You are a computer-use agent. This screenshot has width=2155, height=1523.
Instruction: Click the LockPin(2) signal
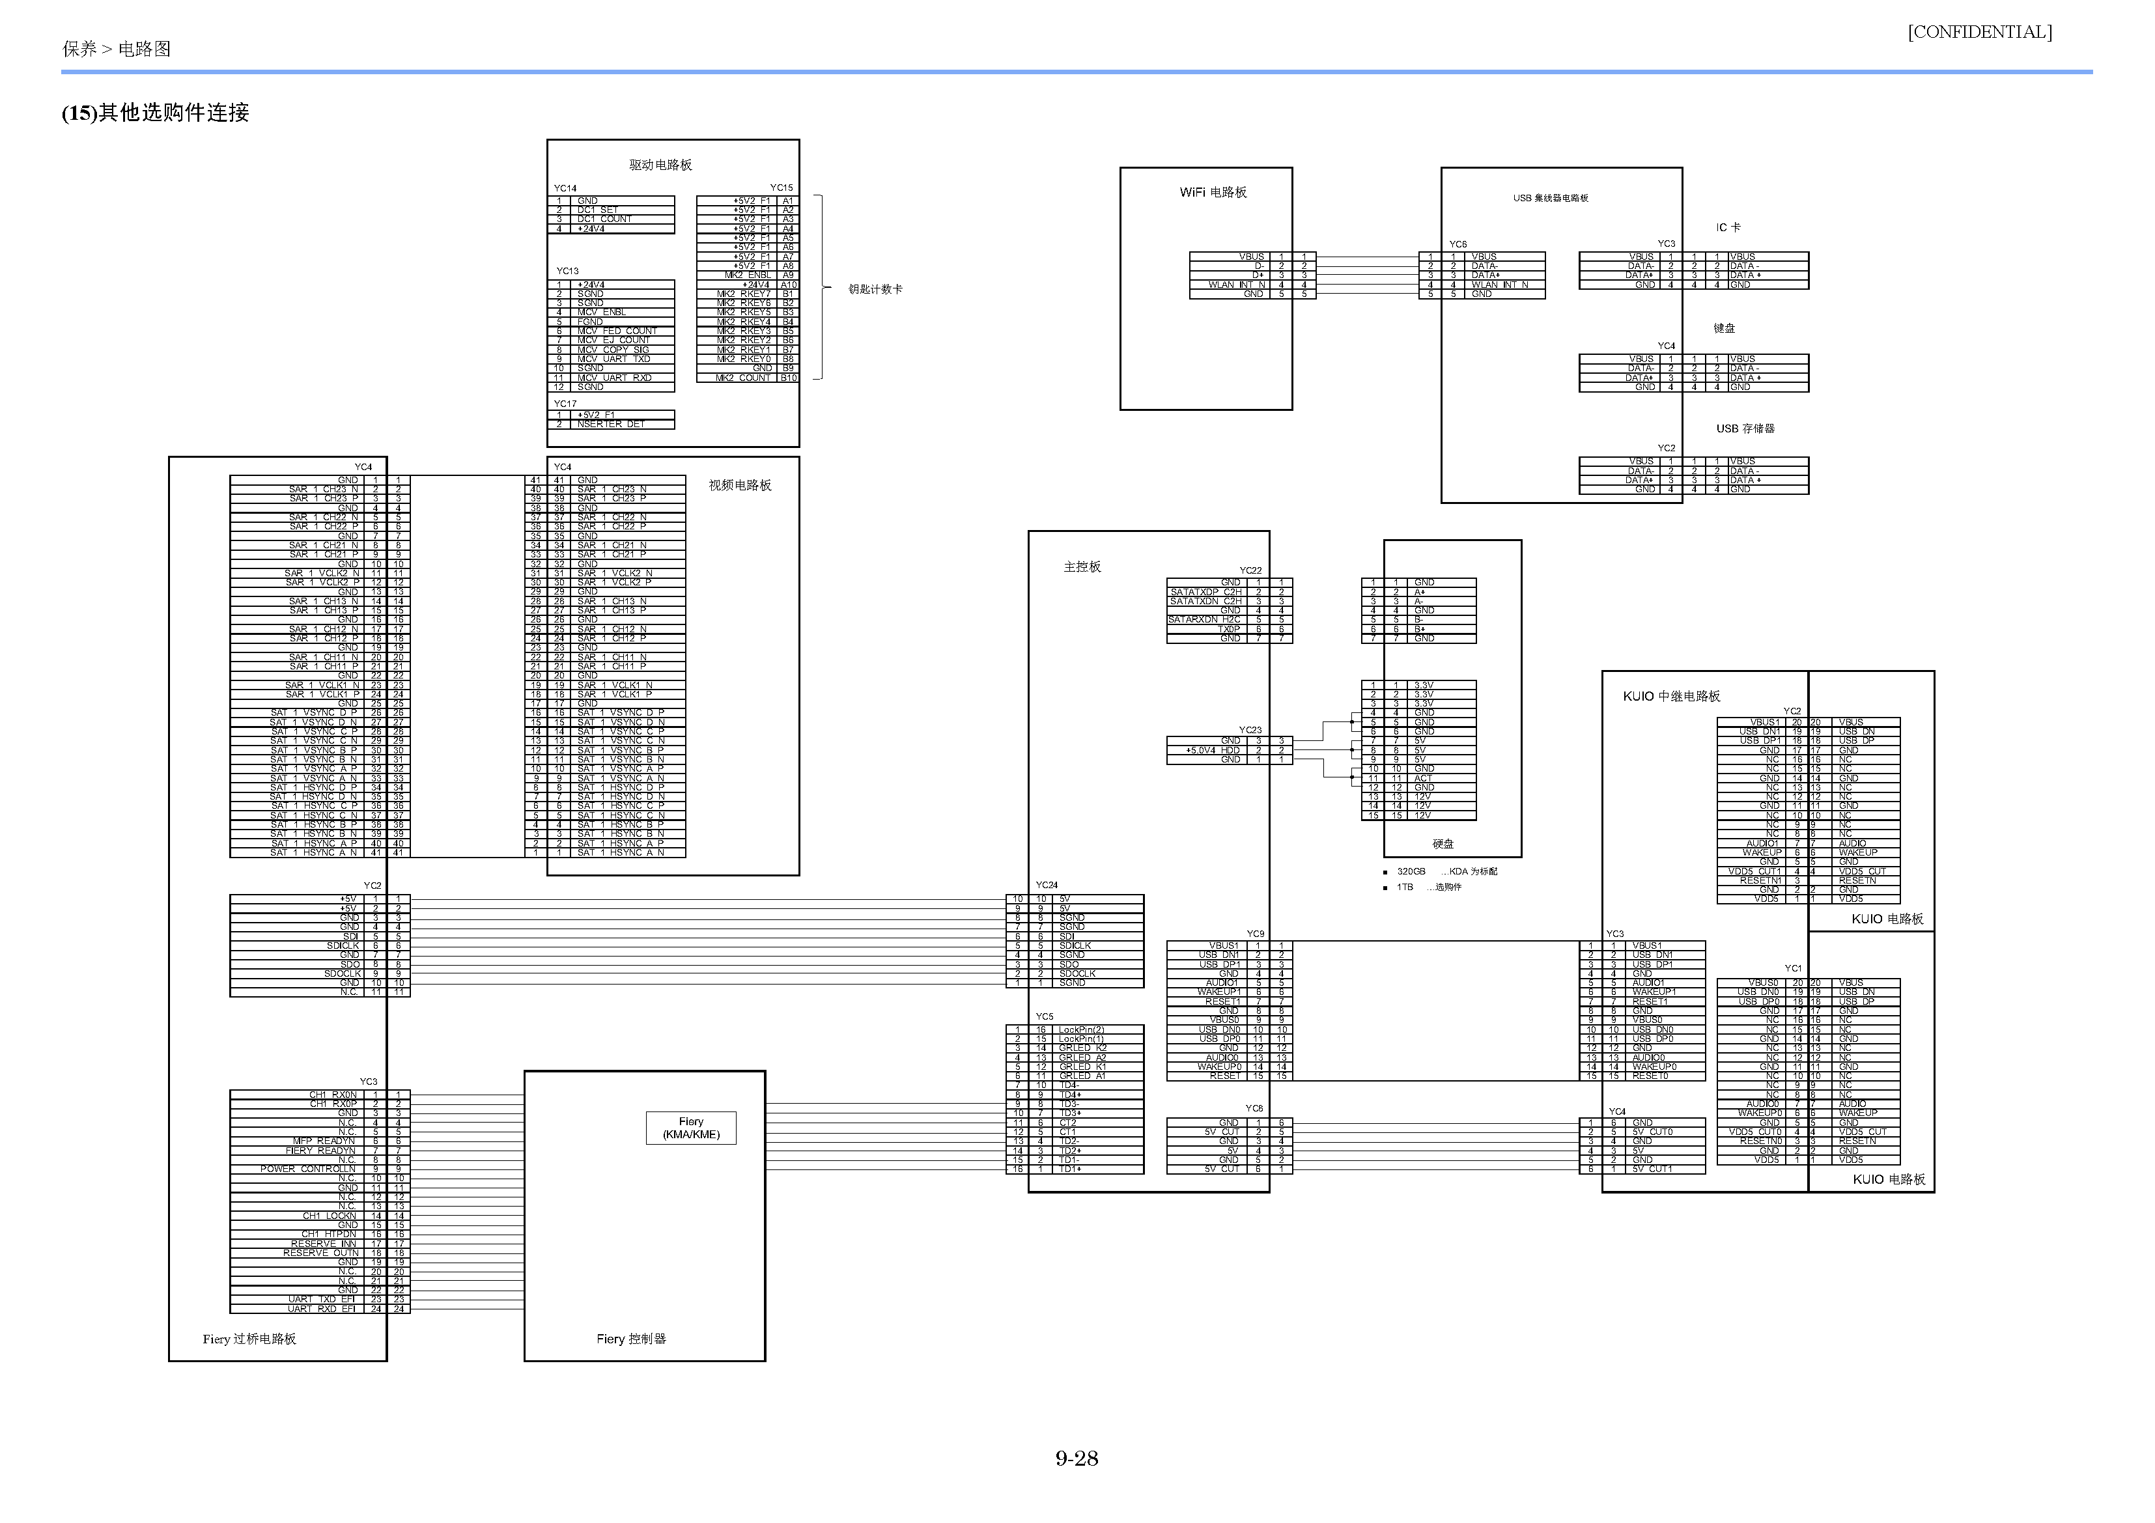click(x=1081, y=1030)
